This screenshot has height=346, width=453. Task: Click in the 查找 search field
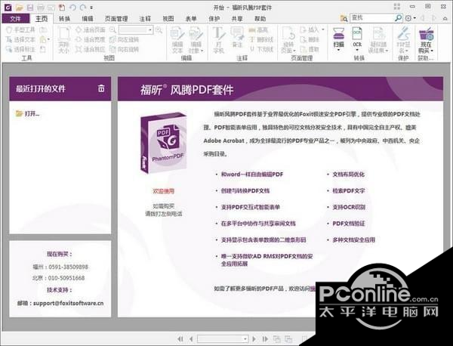point(372,18)
